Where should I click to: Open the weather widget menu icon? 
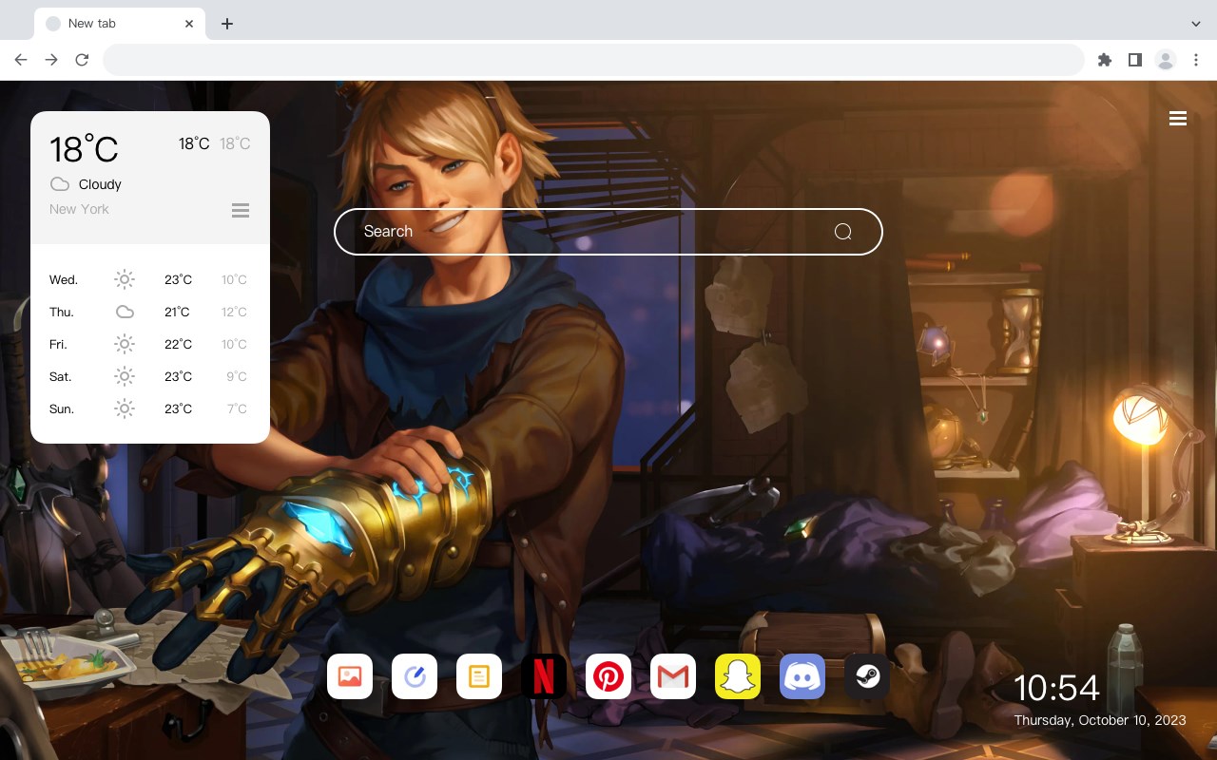(241, 210)
